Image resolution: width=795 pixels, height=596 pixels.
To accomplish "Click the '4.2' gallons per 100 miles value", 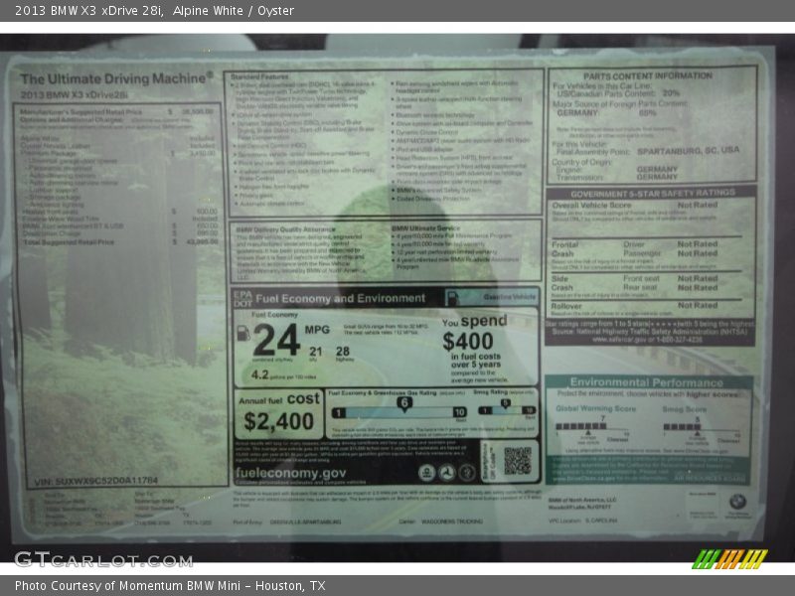I will point(259,374).
